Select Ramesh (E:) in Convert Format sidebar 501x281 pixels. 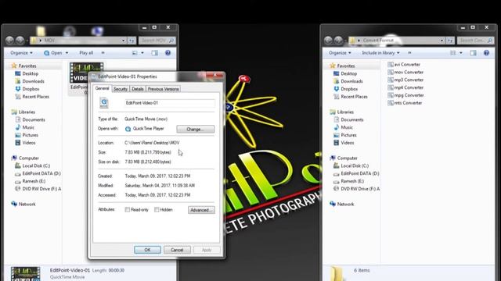point(348,181)
